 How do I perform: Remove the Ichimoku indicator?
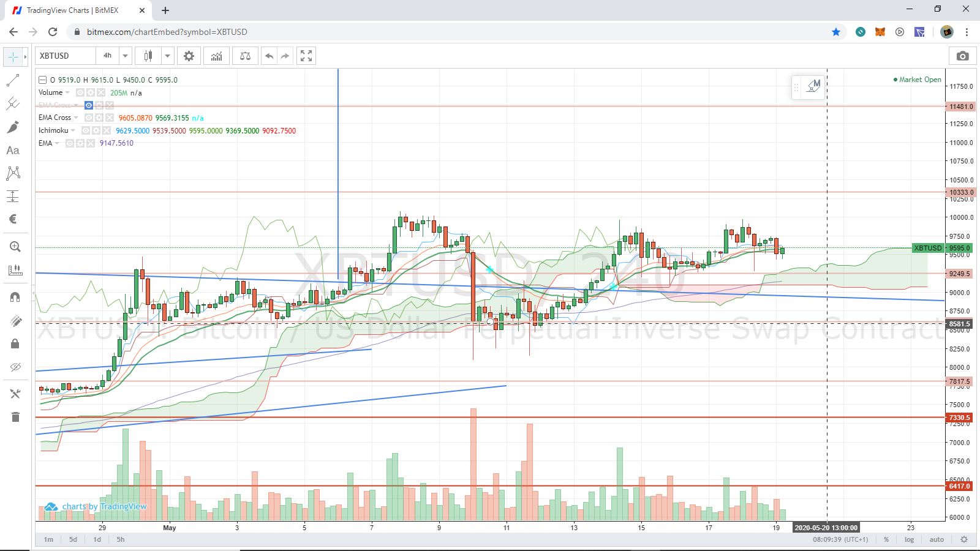coord(107,130)
